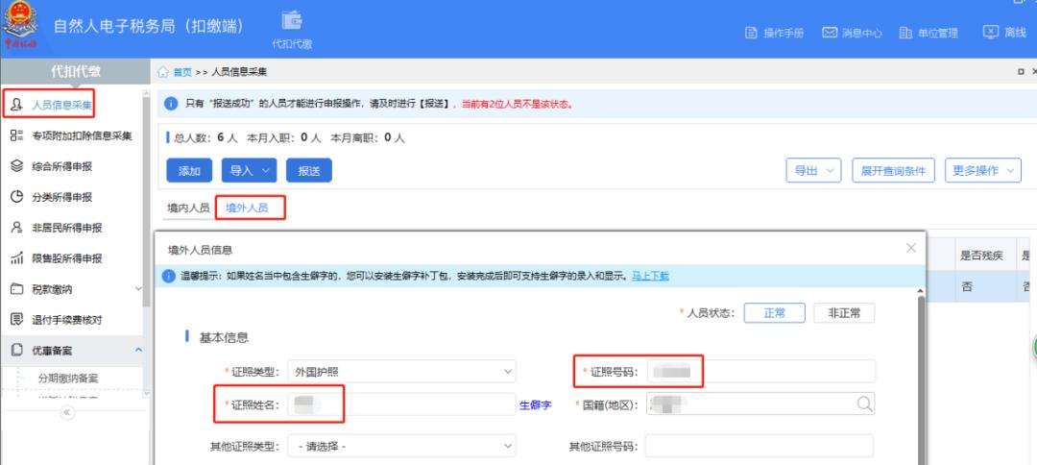Image resolution: width=1037 pixels, height=465 pixels.
Task: Switch to the 境内人员 tab
Action: pos(188,208)
